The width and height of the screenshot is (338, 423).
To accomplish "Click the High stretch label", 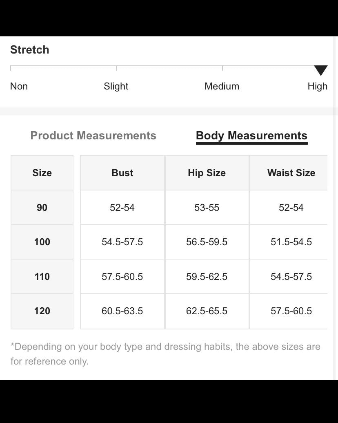I will coord(317,86).
